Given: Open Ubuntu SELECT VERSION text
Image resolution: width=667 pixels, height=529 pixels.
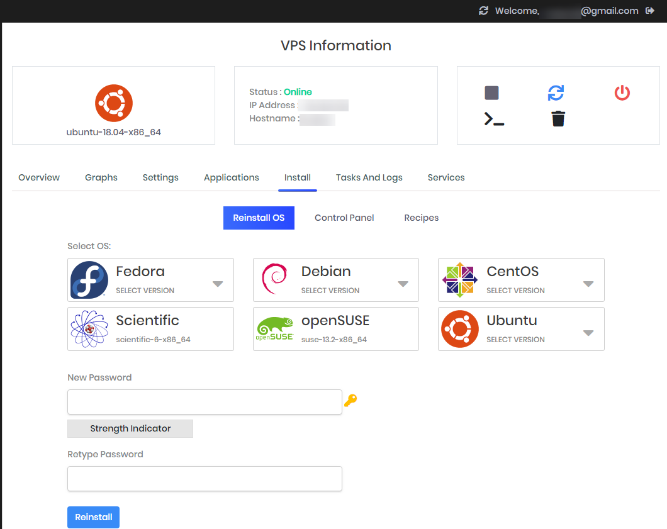Looking at the screenshot, I should 515,339.
